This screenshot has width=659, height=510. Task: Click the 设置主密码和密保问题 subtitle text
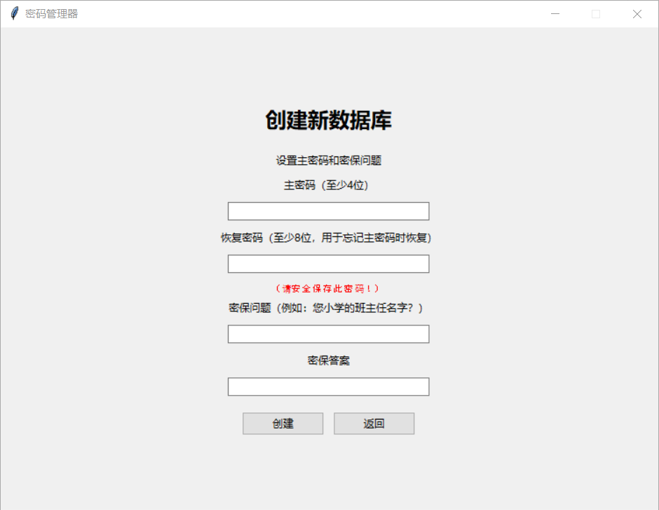(328, 161)
